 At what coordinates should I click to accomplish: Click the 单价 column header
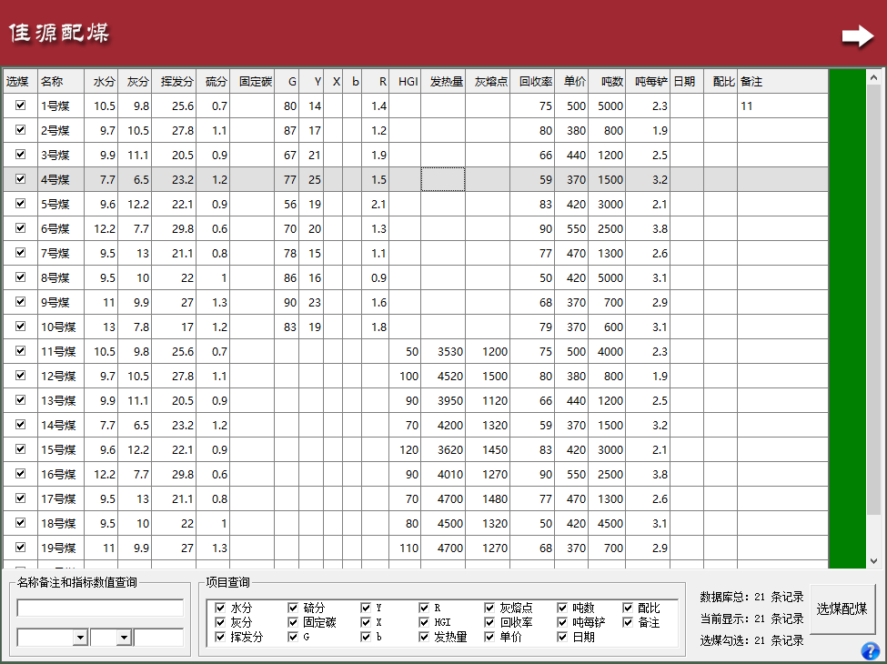[x=571, y=82]
